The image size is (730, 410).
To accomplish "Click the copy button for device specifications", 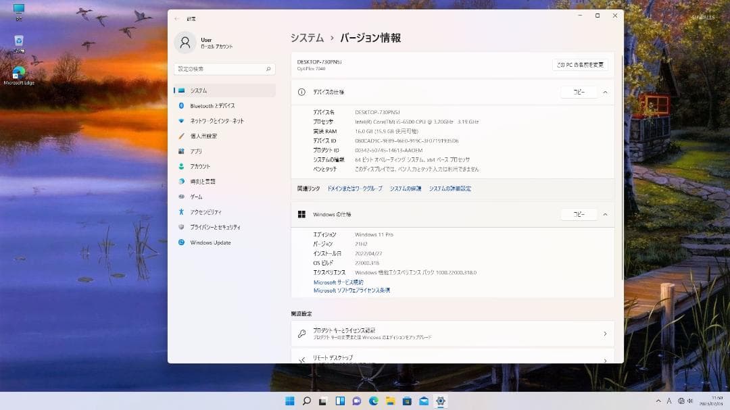I will coord(579,92).
